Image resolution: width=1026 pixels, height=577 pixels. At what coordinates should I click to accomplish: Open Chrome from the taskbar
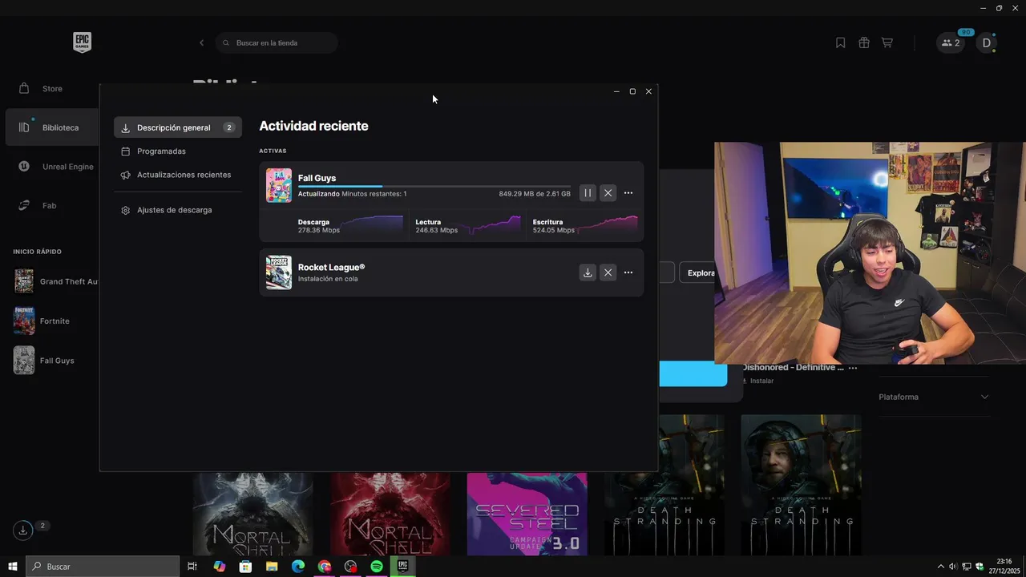click(x=325, y=567)
